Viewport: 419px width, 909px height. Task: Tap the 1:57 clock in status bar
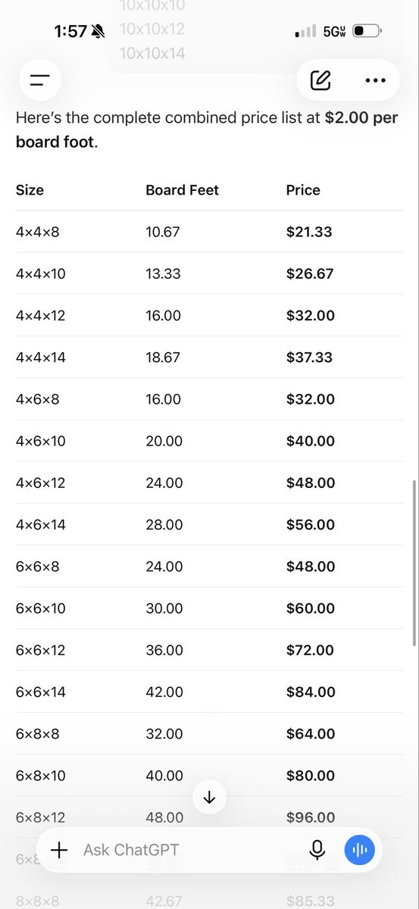point(70,31)
